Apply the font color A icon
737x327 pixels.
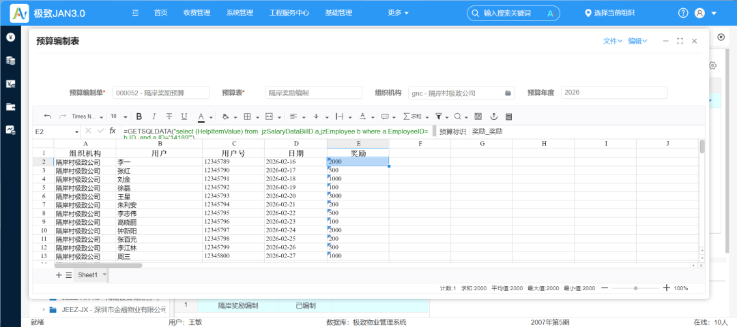tap(201, 116)
